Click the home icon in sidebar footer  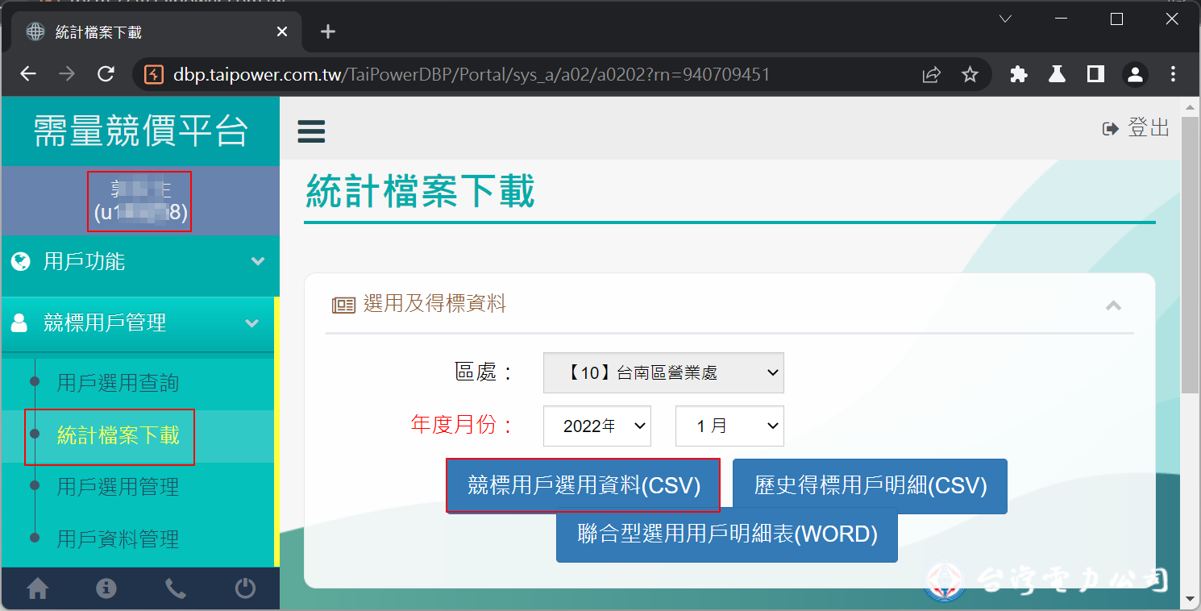(37, 589)
